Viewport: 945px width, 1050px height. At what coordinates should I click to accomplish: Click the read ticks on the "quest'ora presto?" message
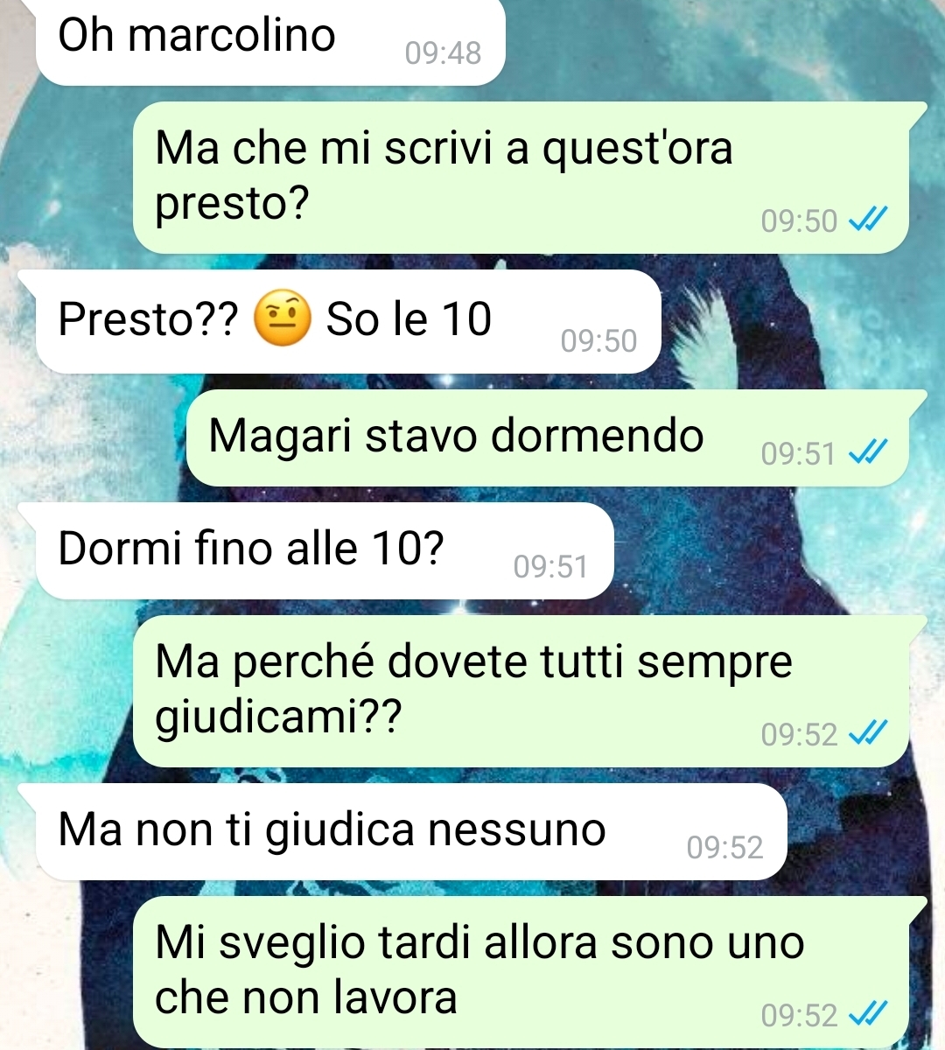click(869, 220)
